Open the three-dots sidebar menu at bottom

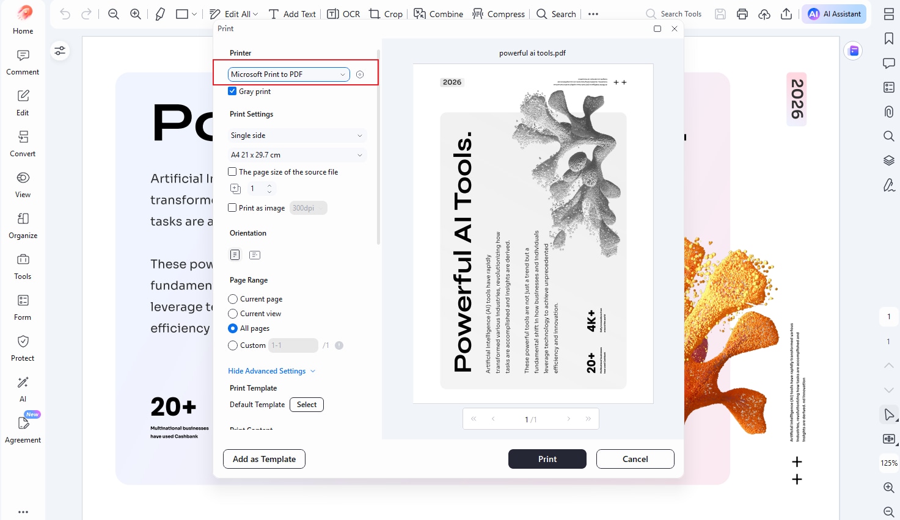point(23,512)
